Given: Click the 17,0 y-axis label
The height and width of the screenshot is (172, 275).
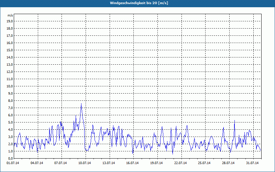Looking at the screenshot, I should pos(10,36).
